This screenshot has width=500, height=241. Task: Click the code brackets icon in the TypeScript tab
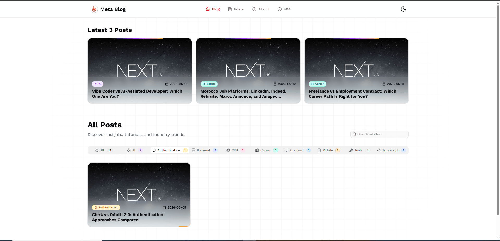379,150
